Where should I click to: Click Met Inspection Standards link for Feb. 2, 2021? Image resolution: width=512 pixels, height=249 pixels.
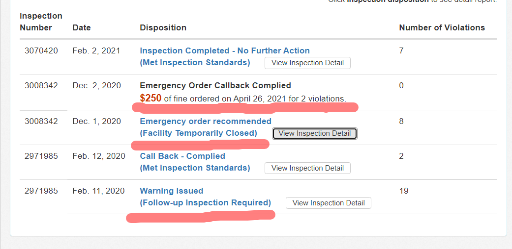click(195, 62)
